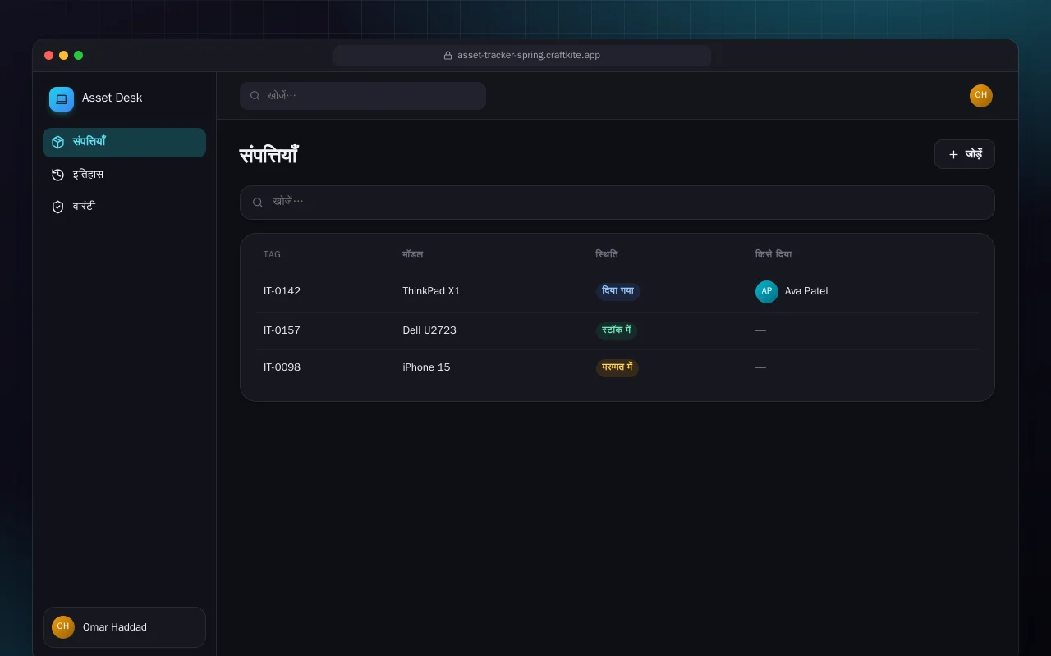Click the cube icon beside संपत्तियाँ
The height and width of the screenshot is (656, 1051).
pyautogui.click(x=57, y=143)
